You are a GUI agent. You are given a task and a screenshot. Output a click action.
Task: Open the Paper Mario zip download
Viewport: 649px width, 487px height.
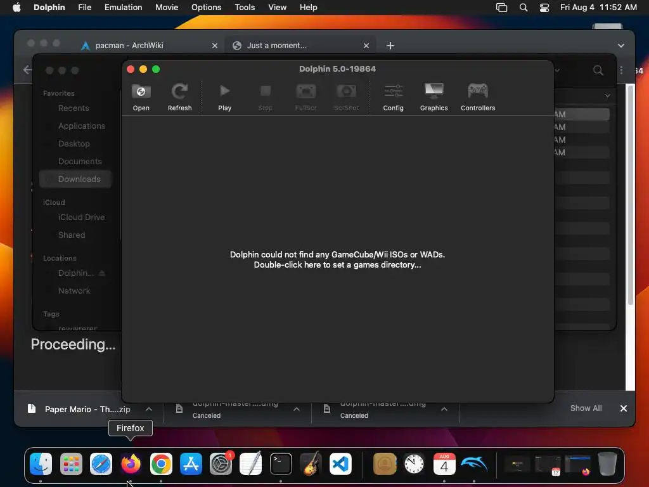(79, 409)
